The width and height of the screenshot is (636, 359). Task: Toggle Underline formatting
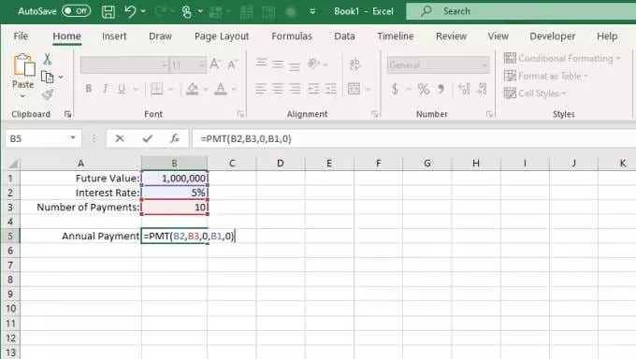pyautogui.click(x=122, y=89)
